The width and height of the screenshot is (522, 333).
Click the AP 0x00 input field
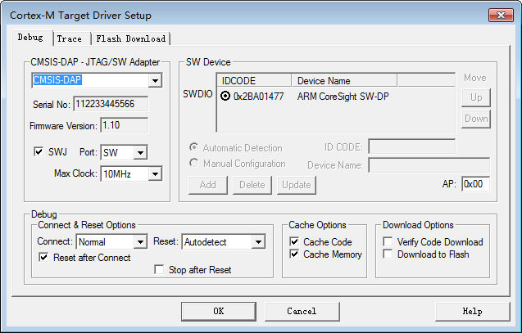point(476,184)
